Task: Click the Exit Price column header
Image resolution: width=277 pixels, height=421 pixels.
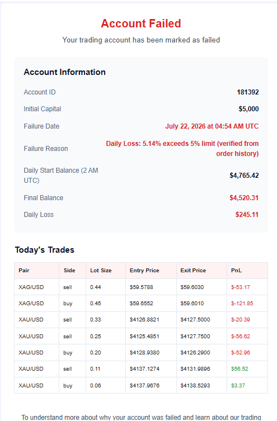Action: [193, 271]
